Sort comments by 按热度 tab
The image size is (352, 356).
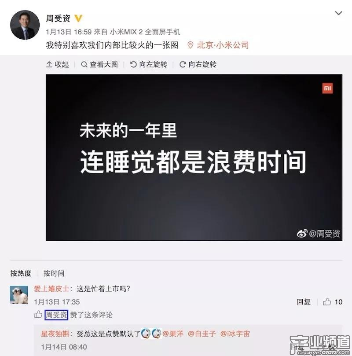pos(21,273)
